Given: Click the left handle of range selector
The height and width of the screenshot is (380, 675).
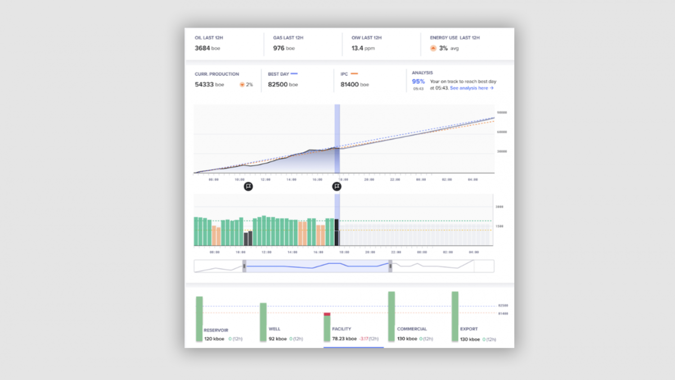Looking at the screenshot, I should tap(244, 266).
